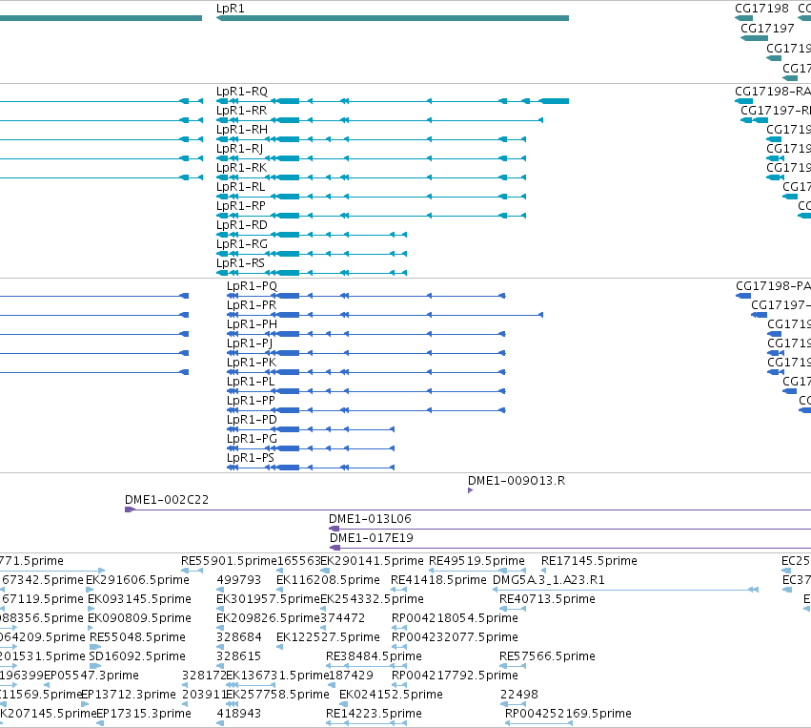
Task: Select EST EP17315.3prime
Action: point(144,714)
